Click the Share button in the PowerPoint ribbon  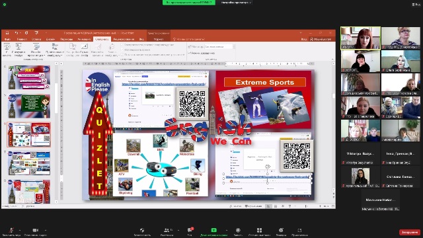coord(321,39)
